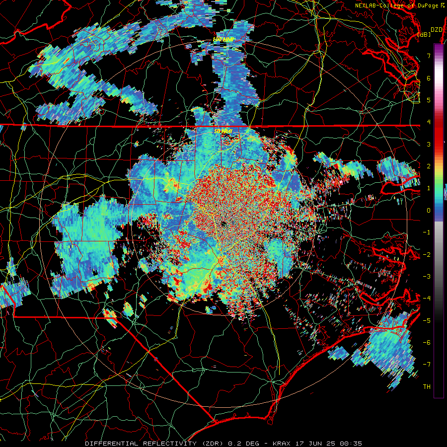The height and width of the screenshot is (447, 447).
Task: Click the -7 dB tick label on scale
Action: [x=427, y=365]
